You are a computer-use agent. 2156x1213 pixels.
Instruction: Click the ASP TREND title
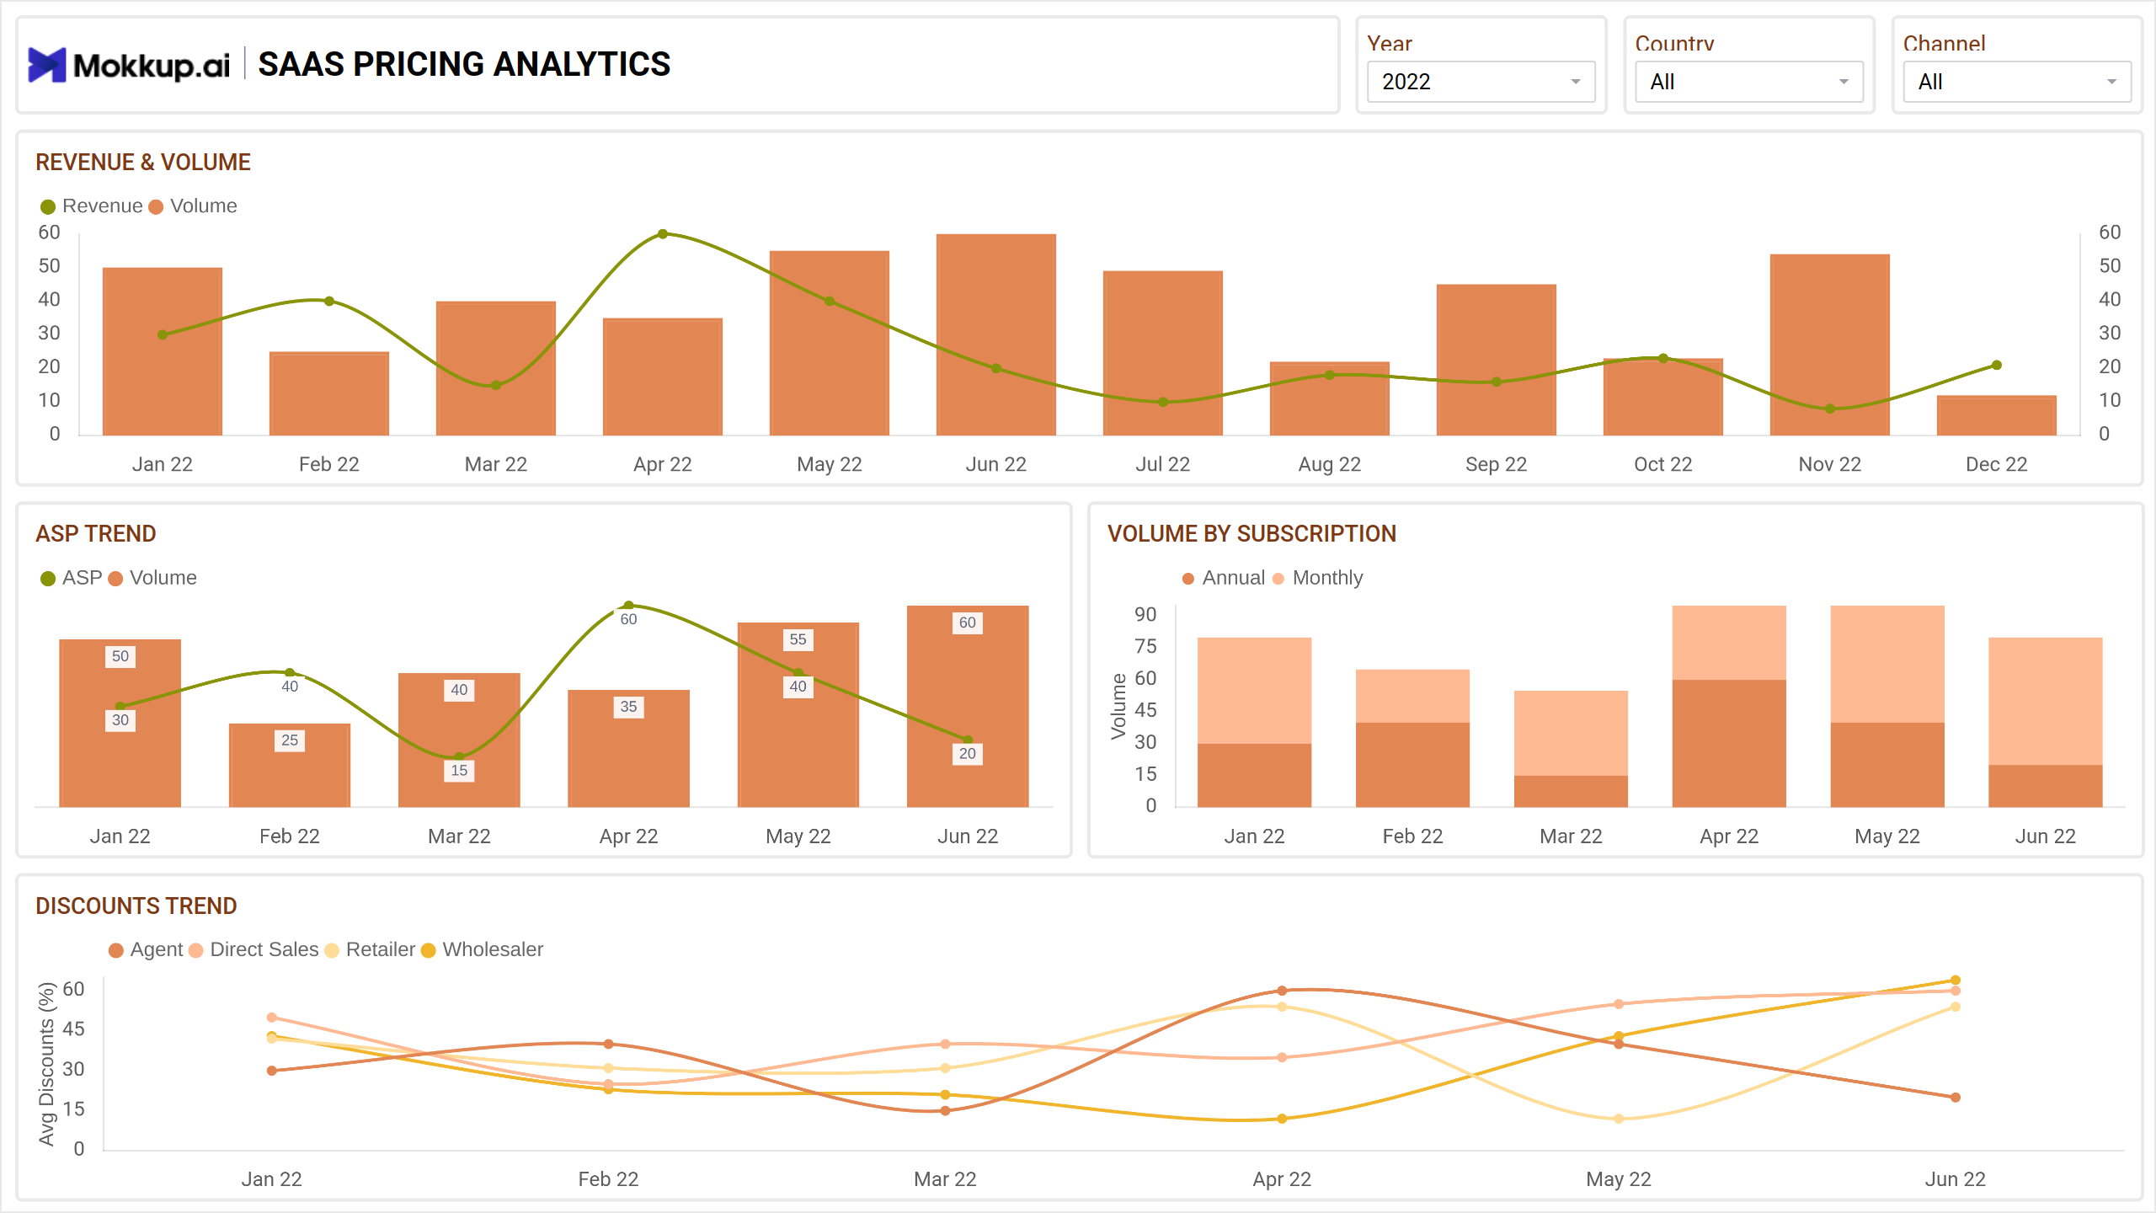point(96,533)
